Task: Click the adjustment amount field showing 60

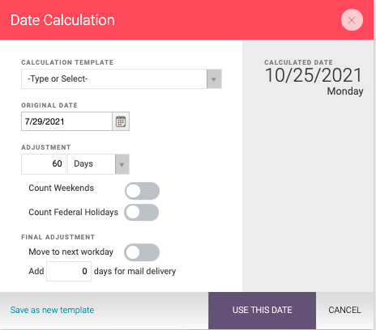Action: pyautogui.click(x=44, y=164)
